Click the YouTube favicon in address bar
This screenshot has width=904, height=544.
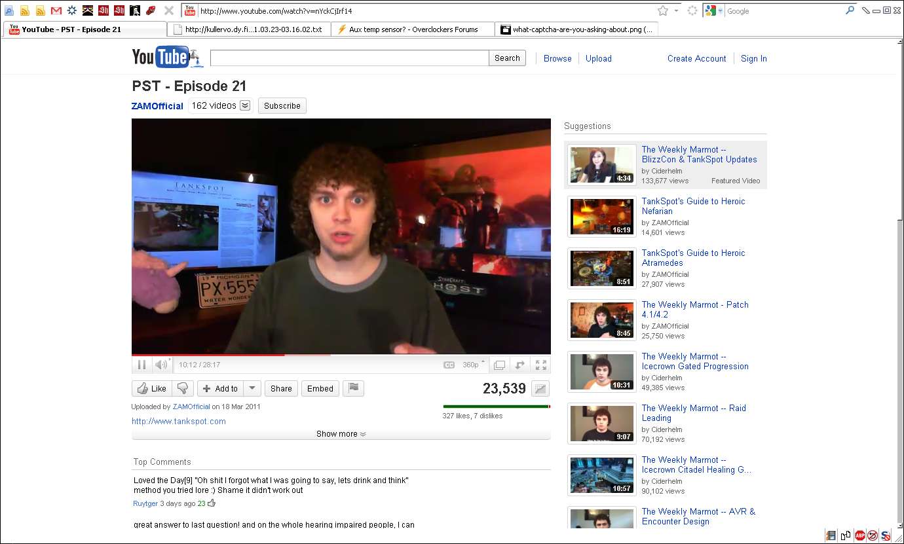click(x=190, y=10)
